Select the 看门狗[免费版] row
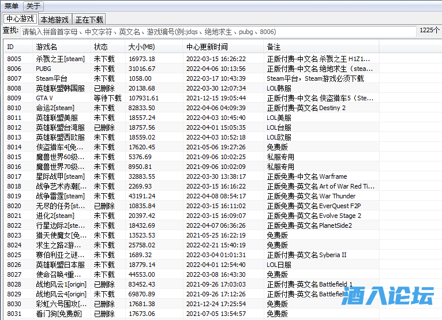Image resolution: width=442 pixels, height=320 pixels. point(192,314)
